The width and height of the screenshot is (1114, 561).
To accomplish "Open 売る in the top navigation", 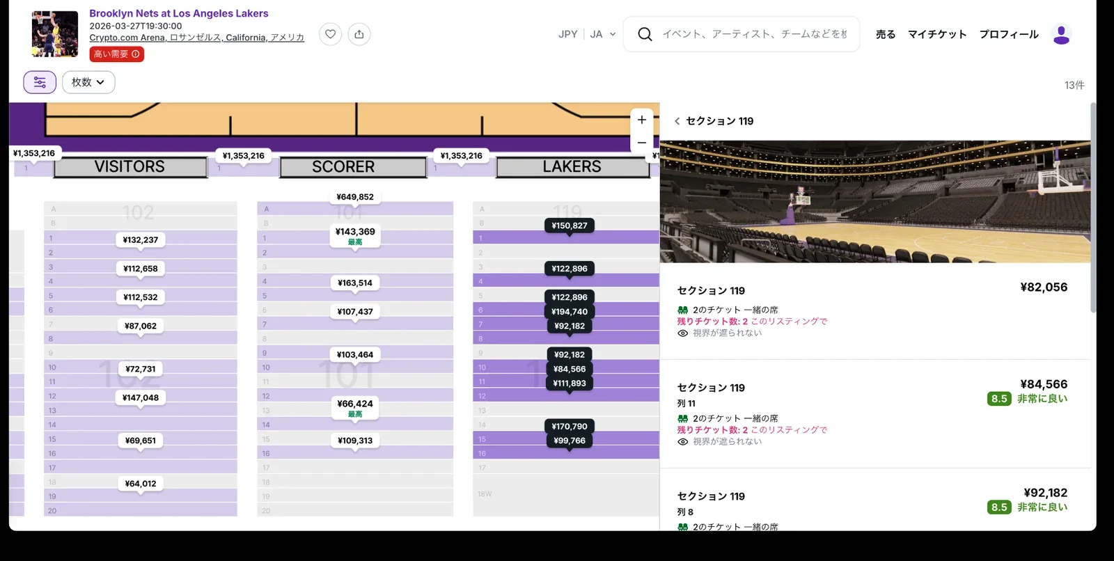I will (x=886, y=34).
